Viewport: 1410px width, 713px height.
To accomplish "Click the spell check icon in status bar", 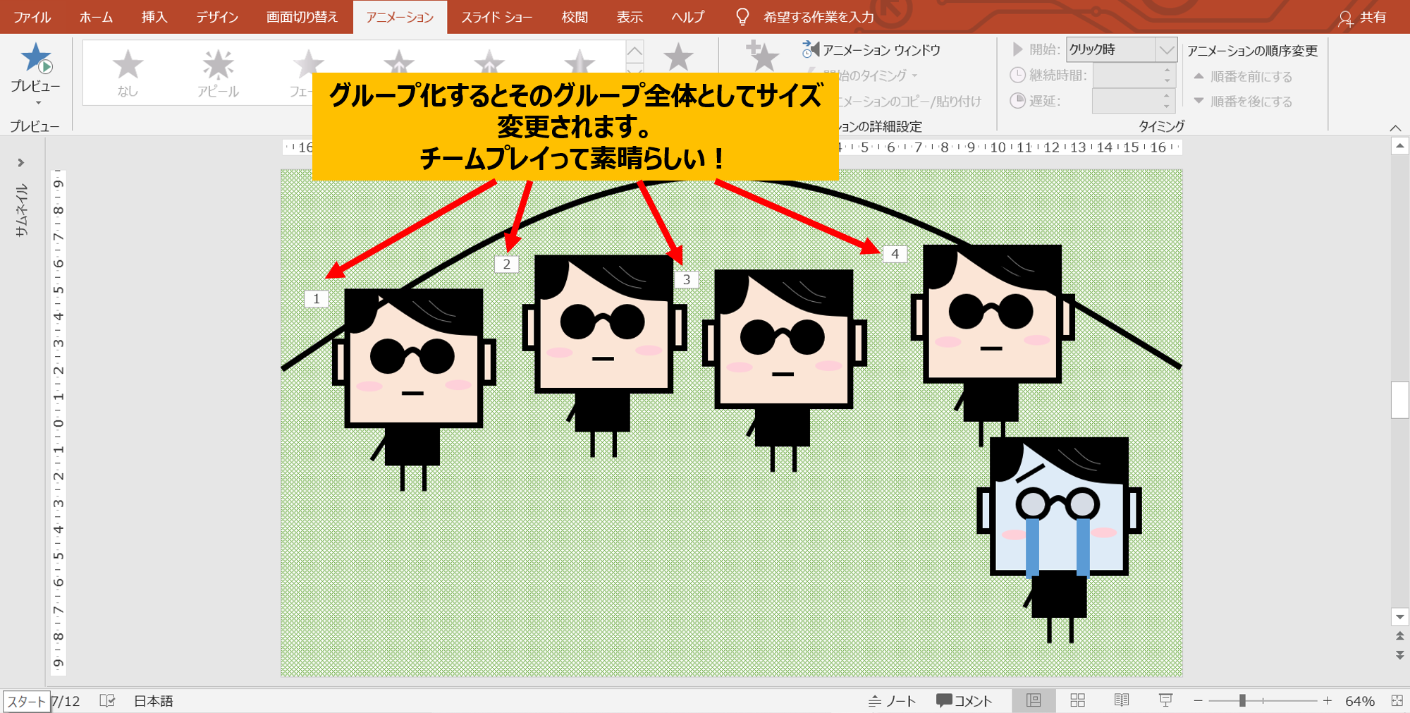I will point(107,700).
